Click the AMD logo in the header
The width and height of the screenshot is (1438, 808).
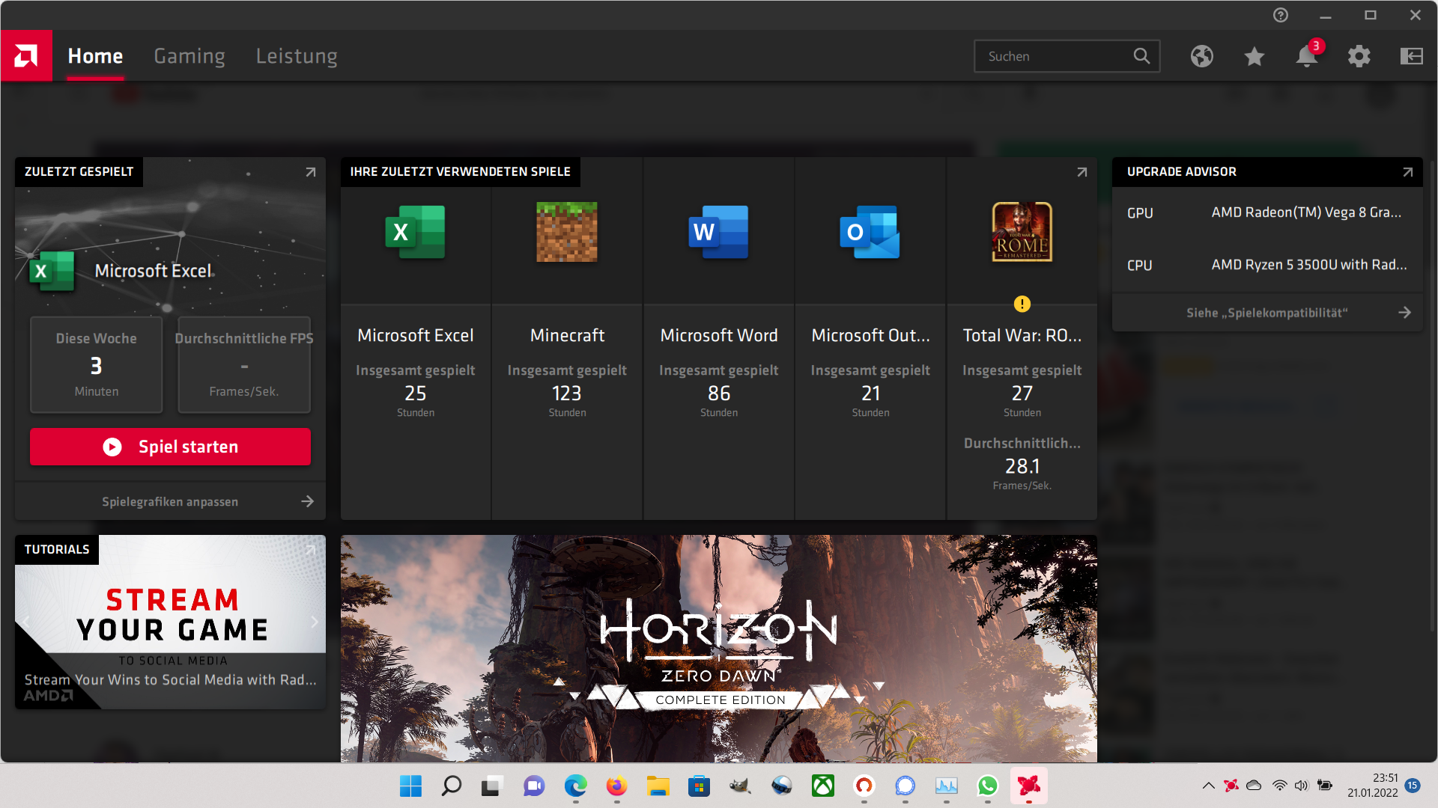click(x=26, y=55)
